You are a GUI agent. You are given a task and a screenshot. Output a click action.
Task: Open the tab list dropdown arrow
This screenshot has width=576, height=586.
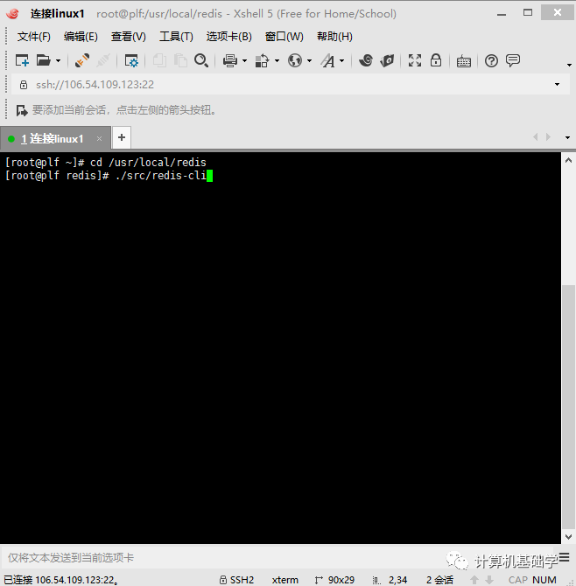pos(567,137)
